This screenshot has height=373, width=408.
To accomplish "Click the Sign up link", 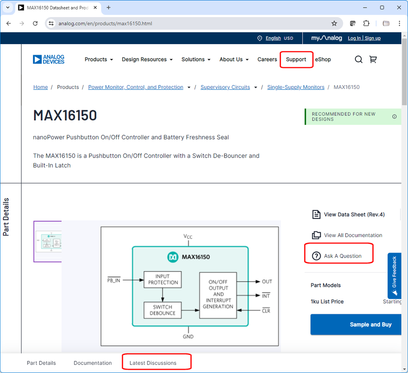I will pos(372,38).
